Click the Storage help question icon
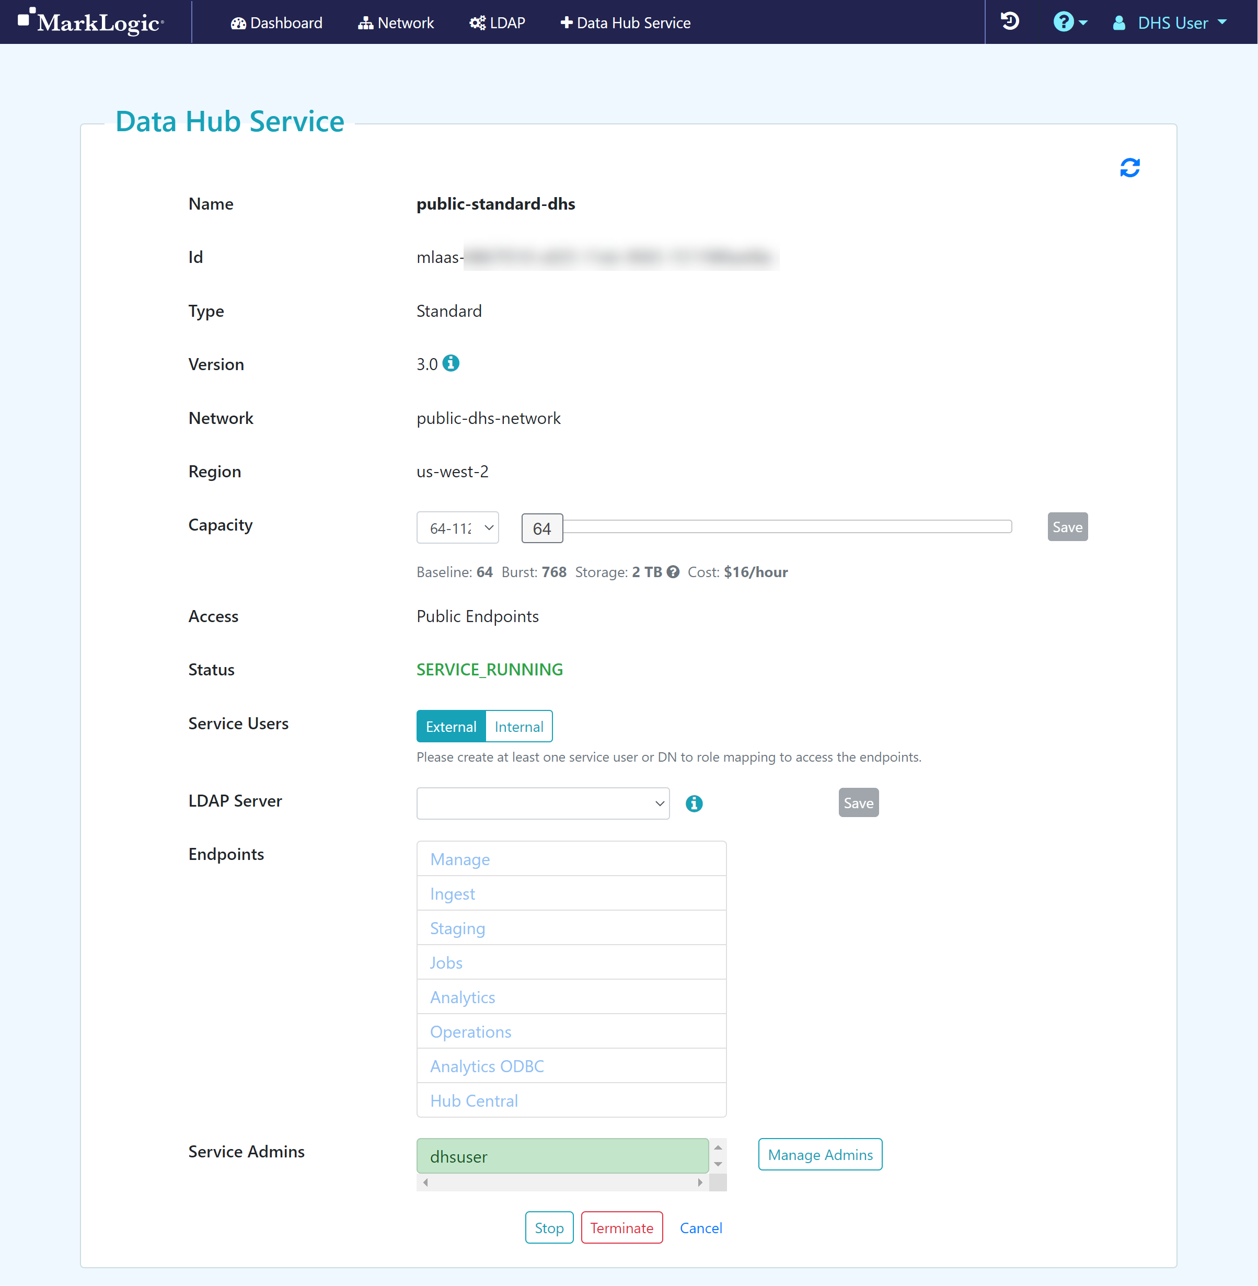The height and width of the screenshot is (1286, 1258). 673,571
